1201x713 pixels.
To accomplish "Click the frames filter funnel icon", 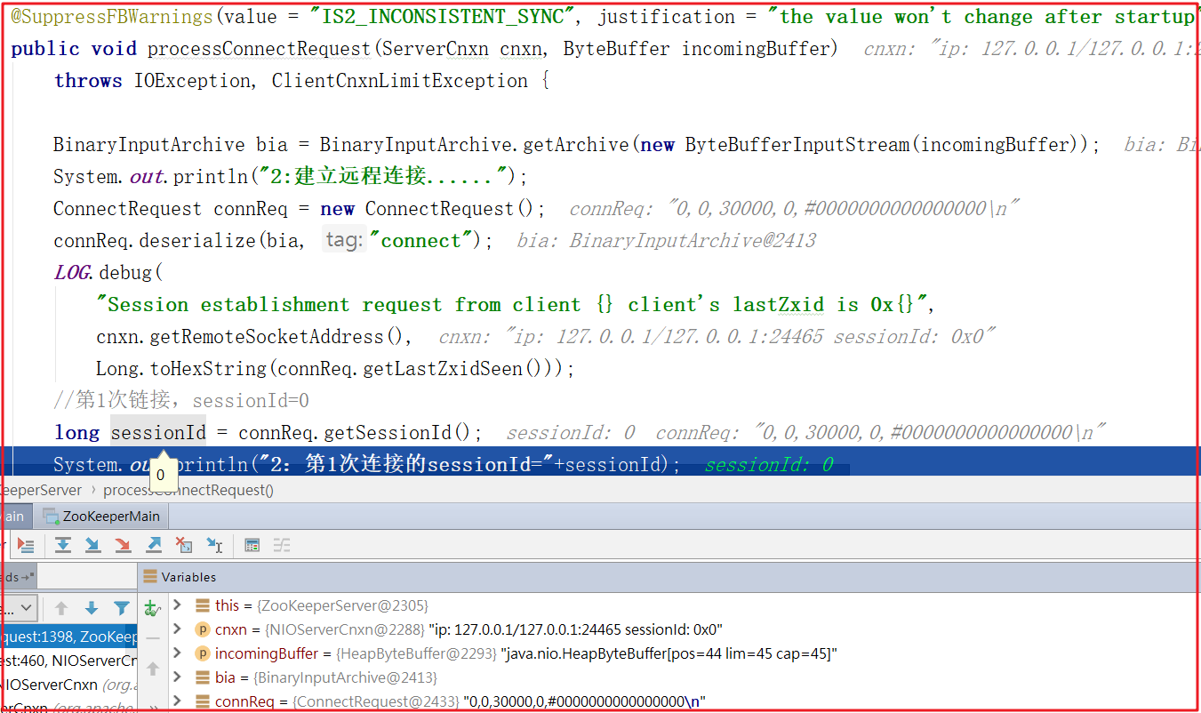I will 122,608.
